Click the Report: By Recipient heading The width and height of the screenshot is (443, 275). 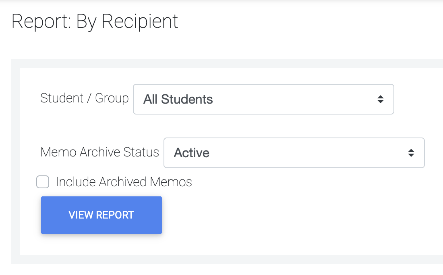click(x=95, y=21)
